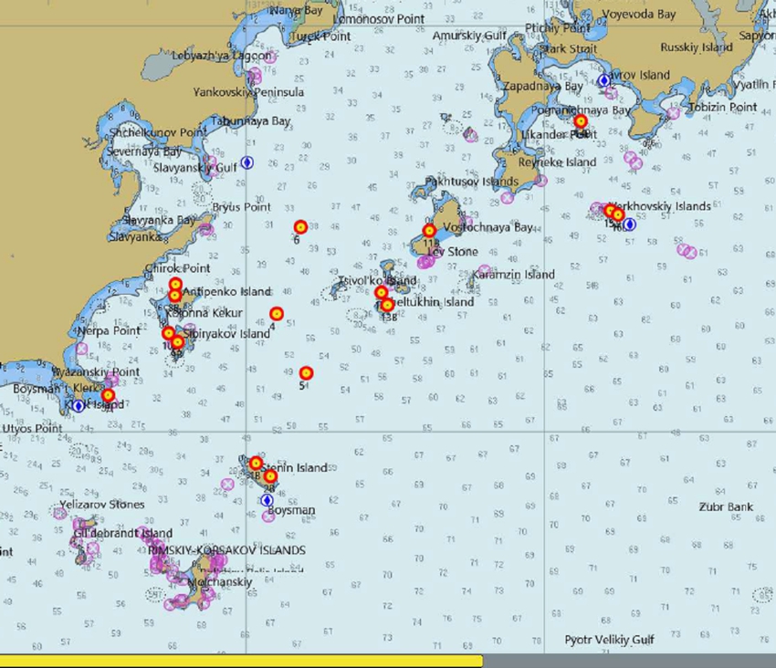Click the blue diamond beacon at Lavrov Island
Screen dimensions: 776x668
coord(603,80)
